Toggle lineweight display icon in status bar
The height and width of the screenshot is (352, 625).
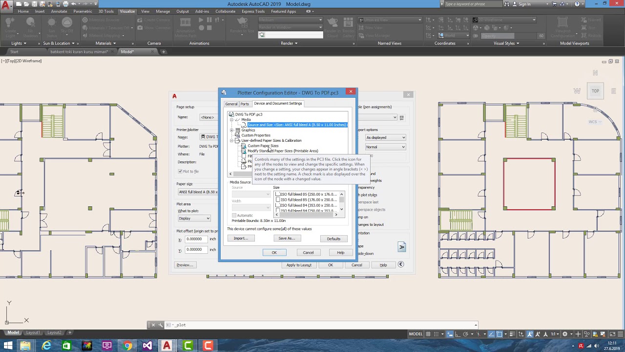pos(512,334)
